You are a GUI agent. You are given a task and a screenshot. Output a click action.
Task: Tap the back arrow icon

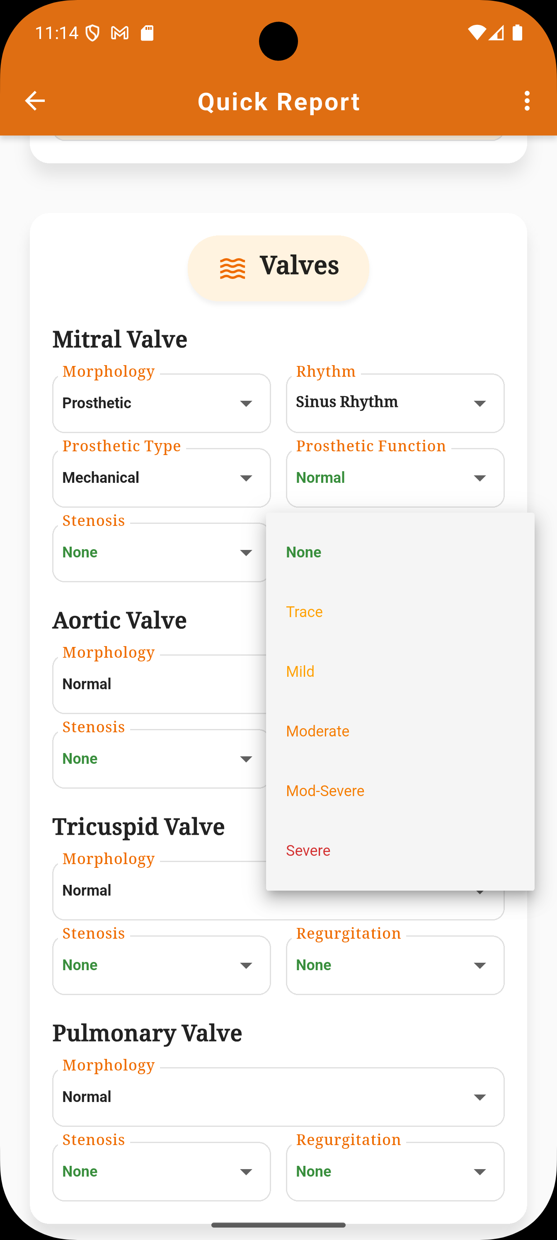35,101
